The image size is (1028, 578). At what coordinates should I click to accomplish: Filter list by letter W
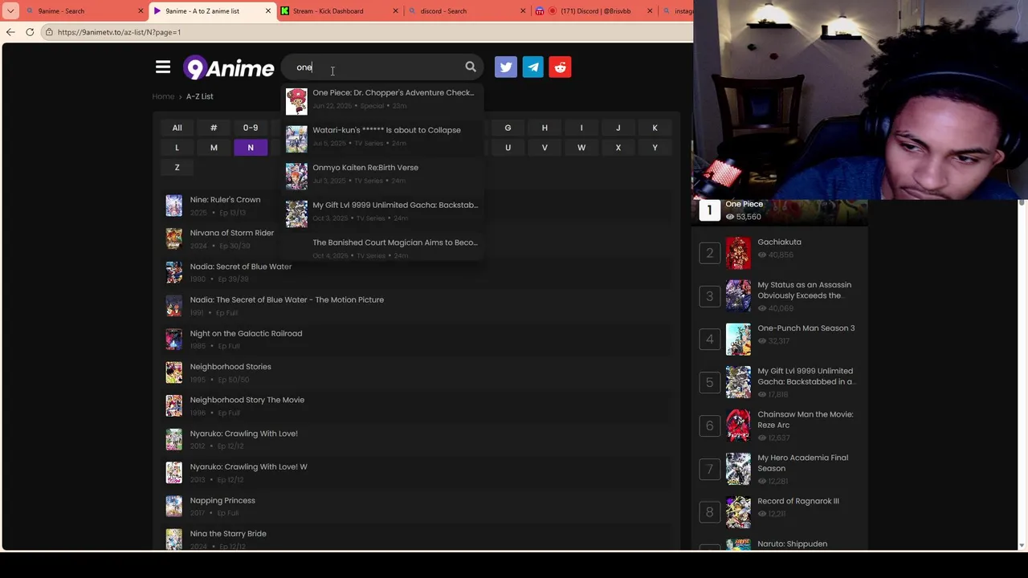point(581,148)
